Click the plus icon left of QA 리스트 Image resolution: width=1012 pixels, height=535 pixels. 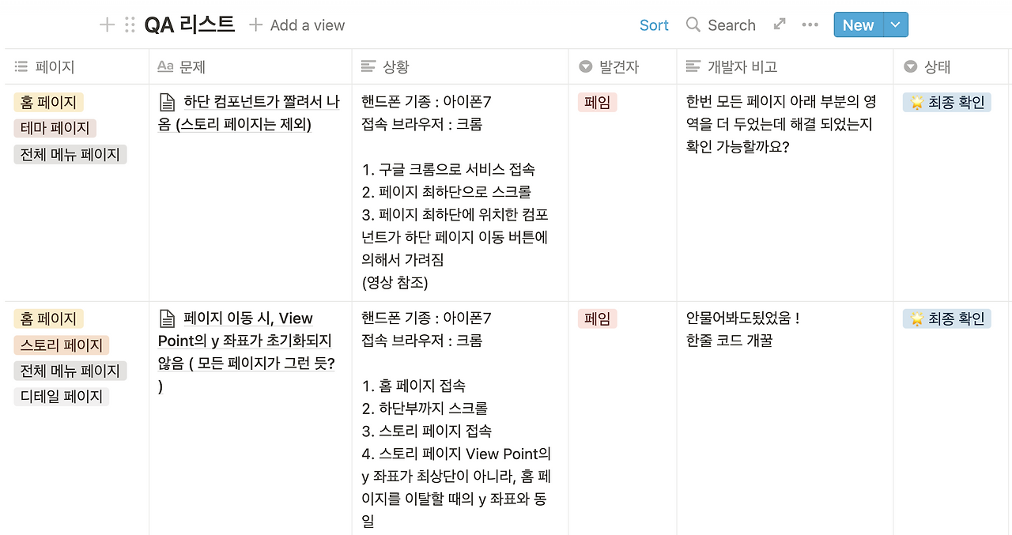pos(107,25)
